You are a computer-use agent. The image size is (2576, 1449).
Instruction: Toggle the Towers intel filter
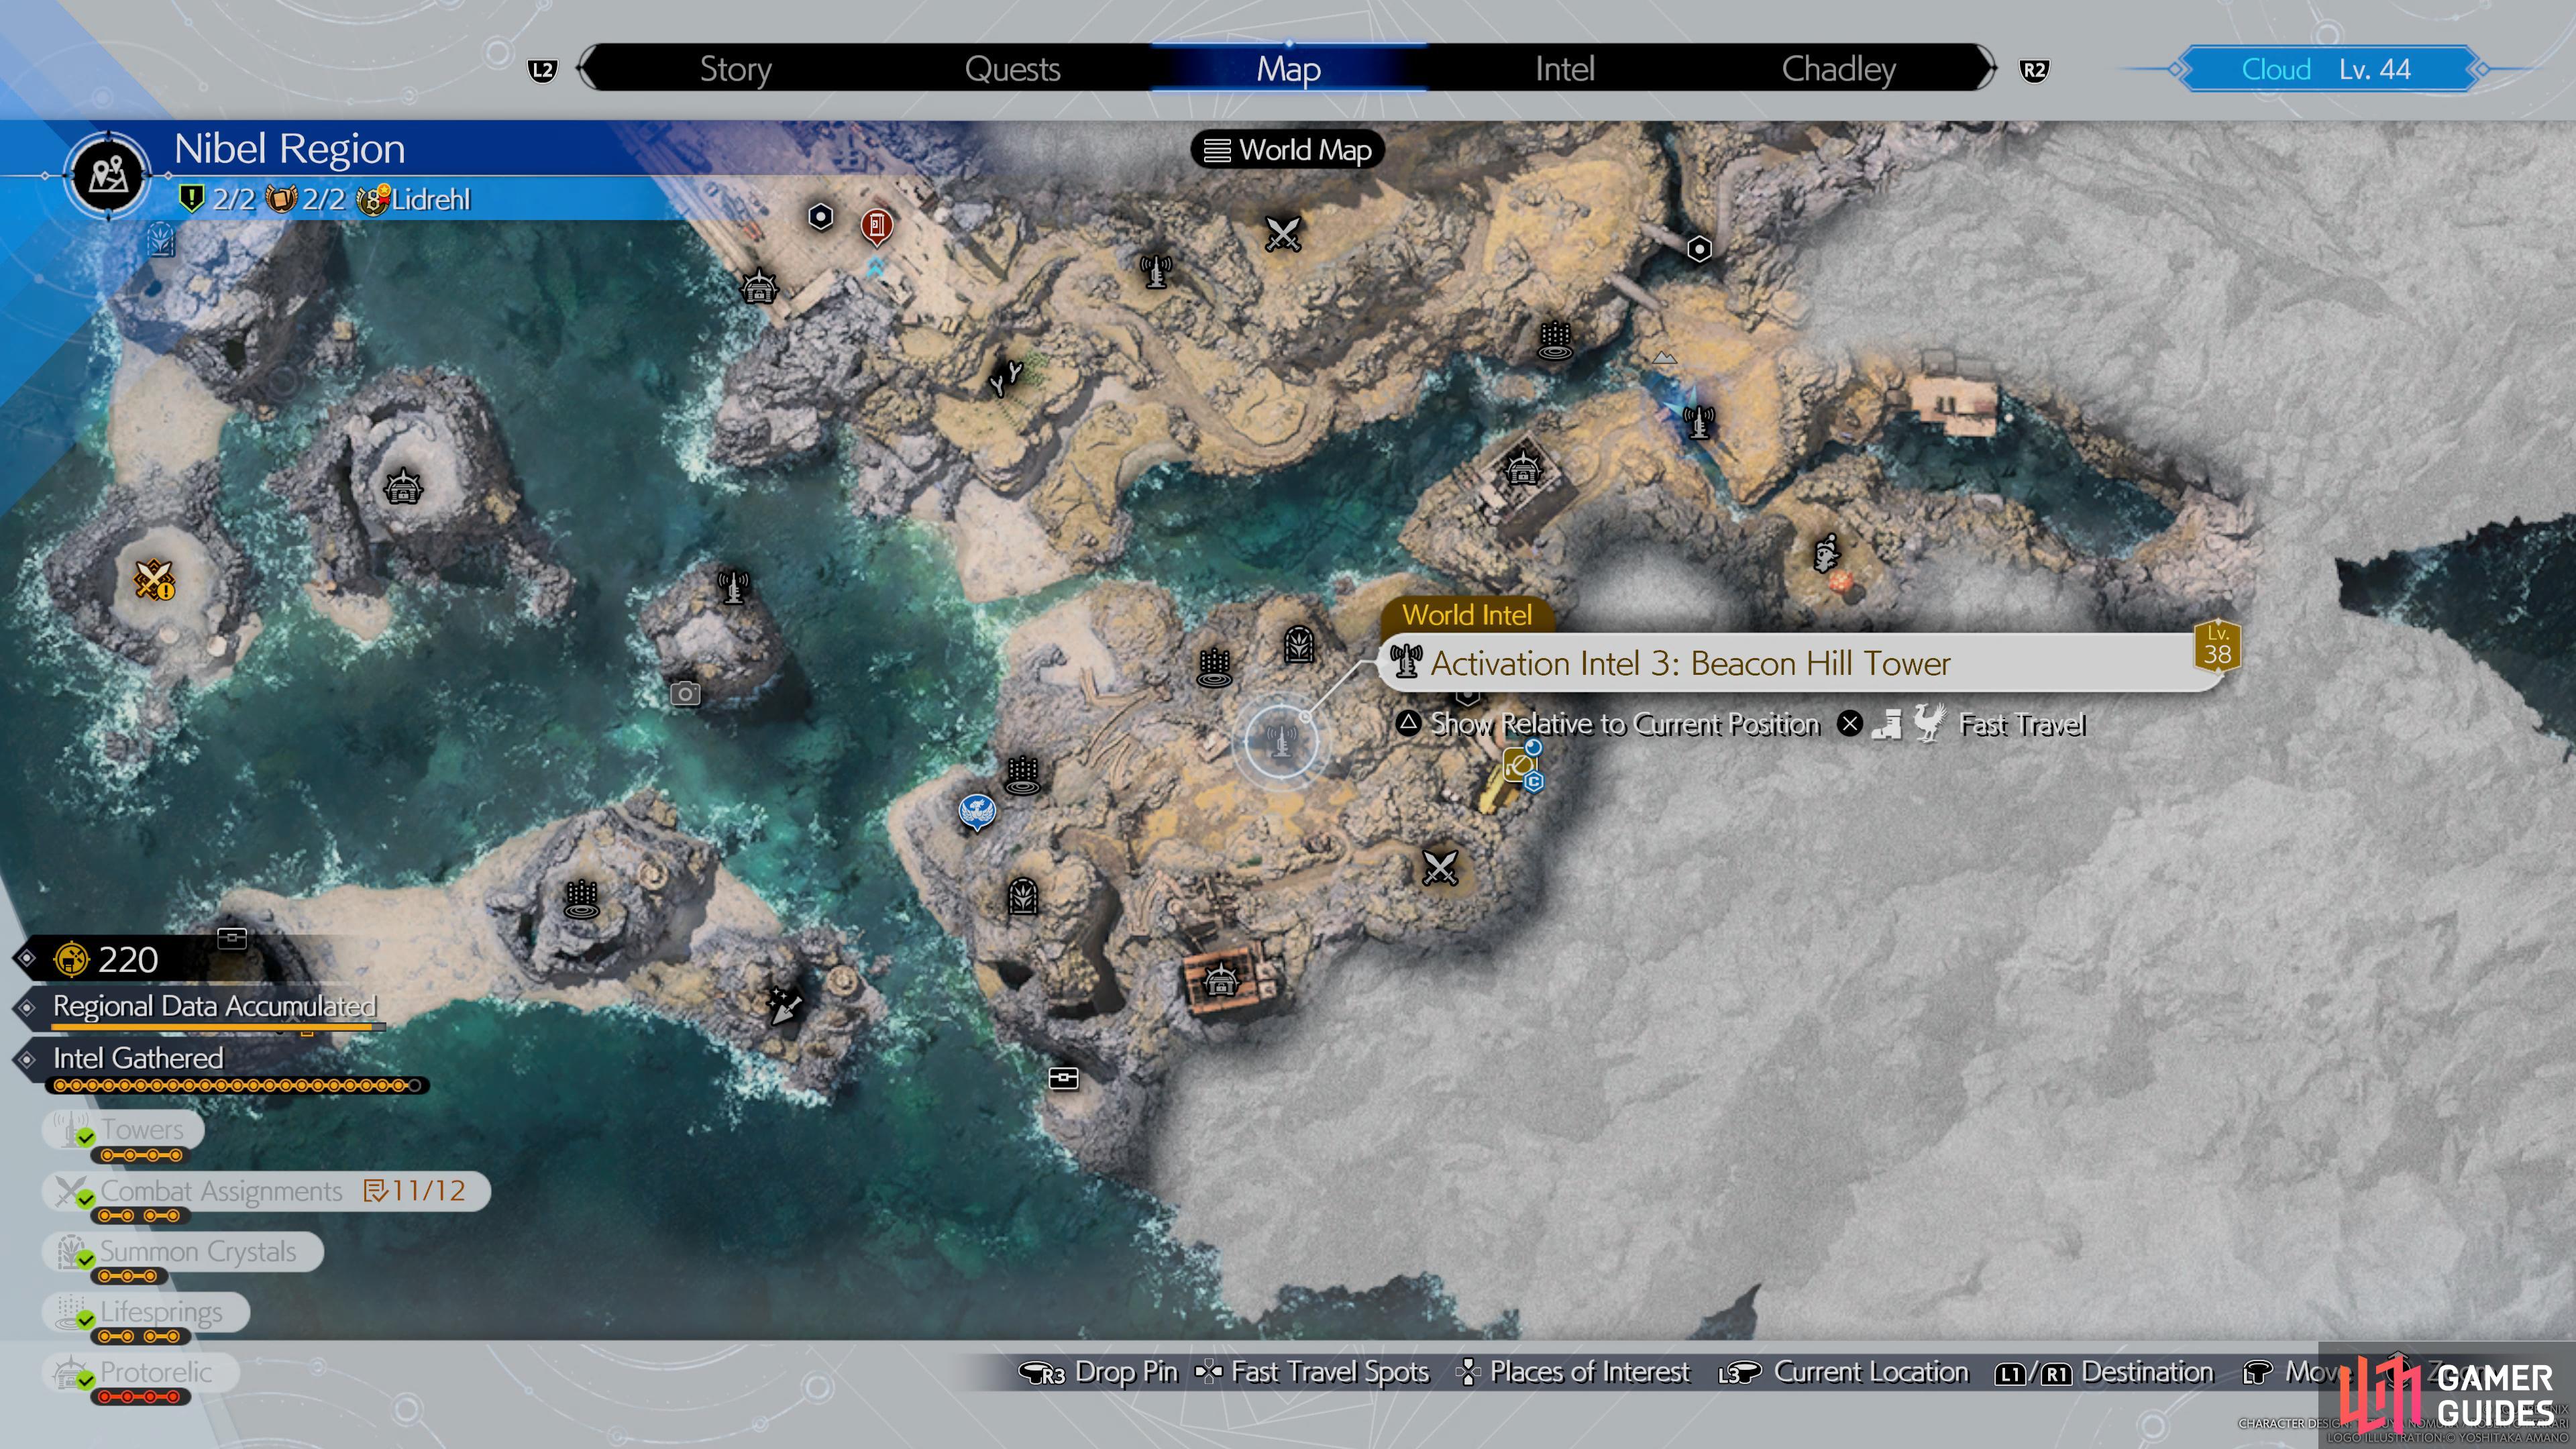click(x=123, y=1130)
